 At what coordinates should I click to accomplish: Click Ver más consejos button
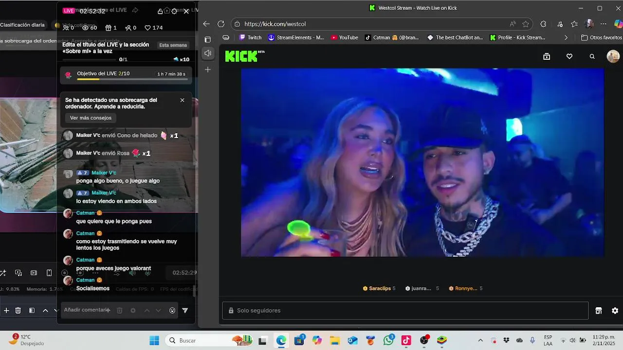coord(91,118)
